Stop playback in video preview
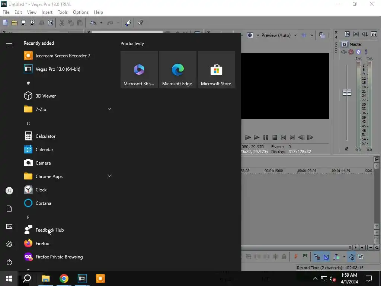 coord(275,137)
